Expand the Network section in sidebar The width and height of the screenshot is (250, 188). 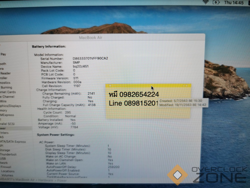click(4, 163)
